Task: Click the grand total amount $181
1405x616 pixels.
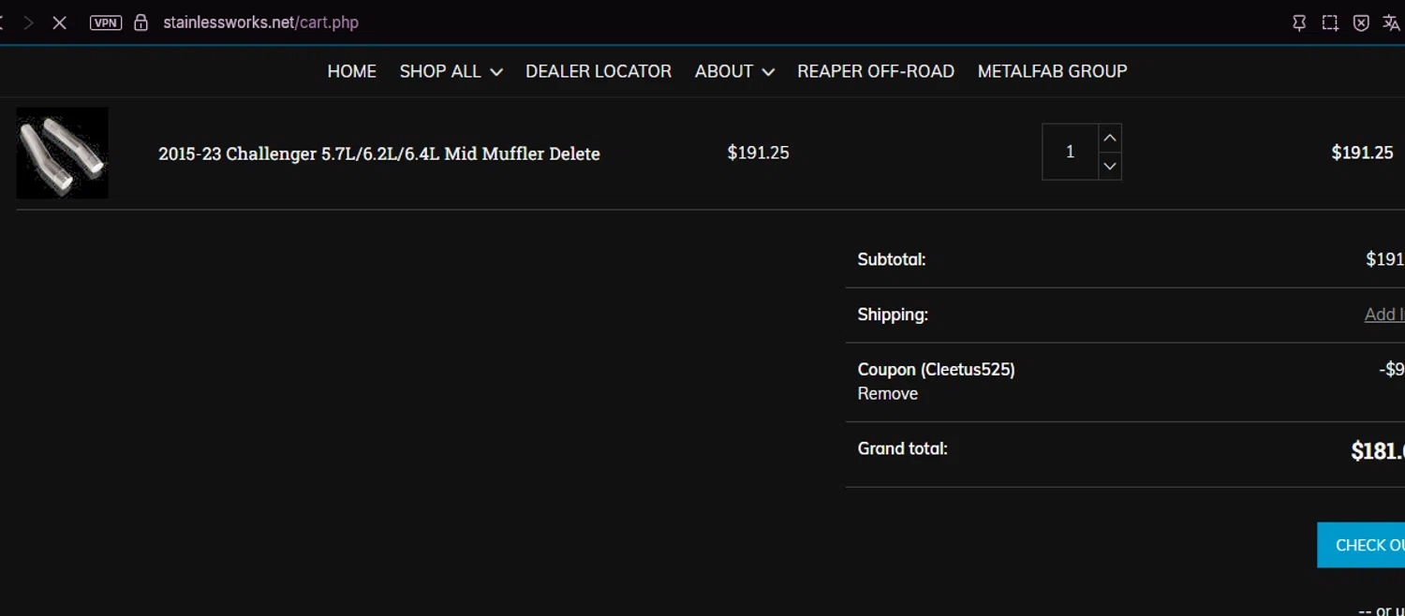Action: pyautogui.click(x=1378, y=451)
